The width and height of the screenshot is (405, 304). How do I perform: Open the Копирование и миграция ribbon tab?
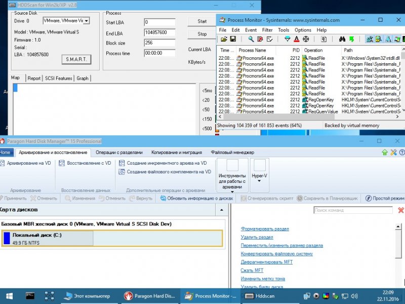point(177,153)
